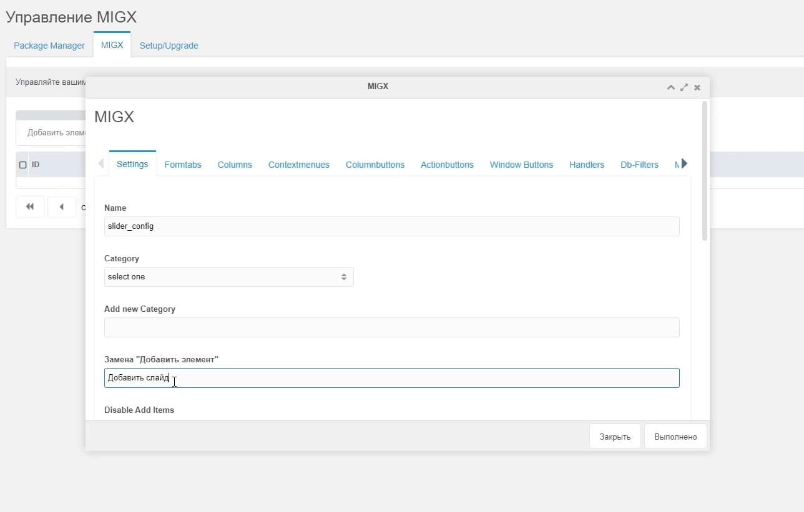Open the Actionbuttons tab
The image size is (804, 512).
pos(447,165)
